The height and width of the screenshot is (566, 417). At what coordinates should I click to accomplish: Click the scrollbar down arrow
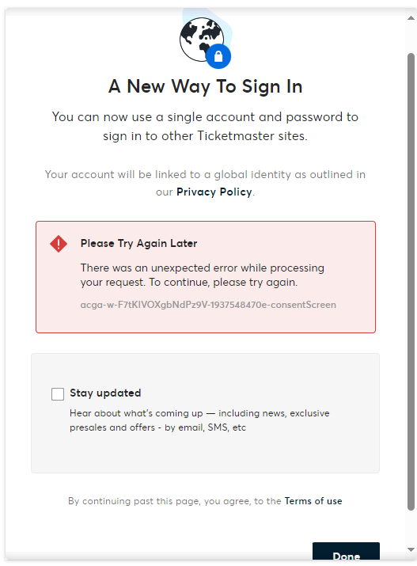click(x=411, y=549)
